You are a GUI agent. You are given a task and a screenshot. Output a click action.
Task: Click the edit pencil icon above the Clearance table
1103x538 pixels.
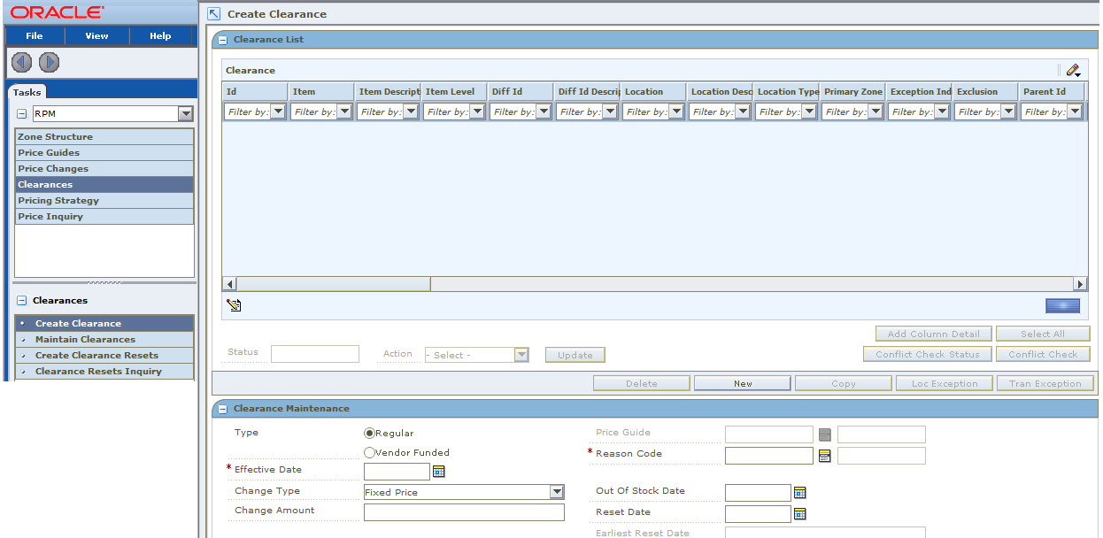(1074, 69)
